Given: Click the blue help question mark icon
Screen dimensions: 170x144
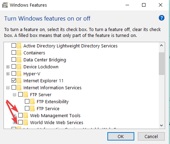Looking at the screenshot, I should coord(162,18).
